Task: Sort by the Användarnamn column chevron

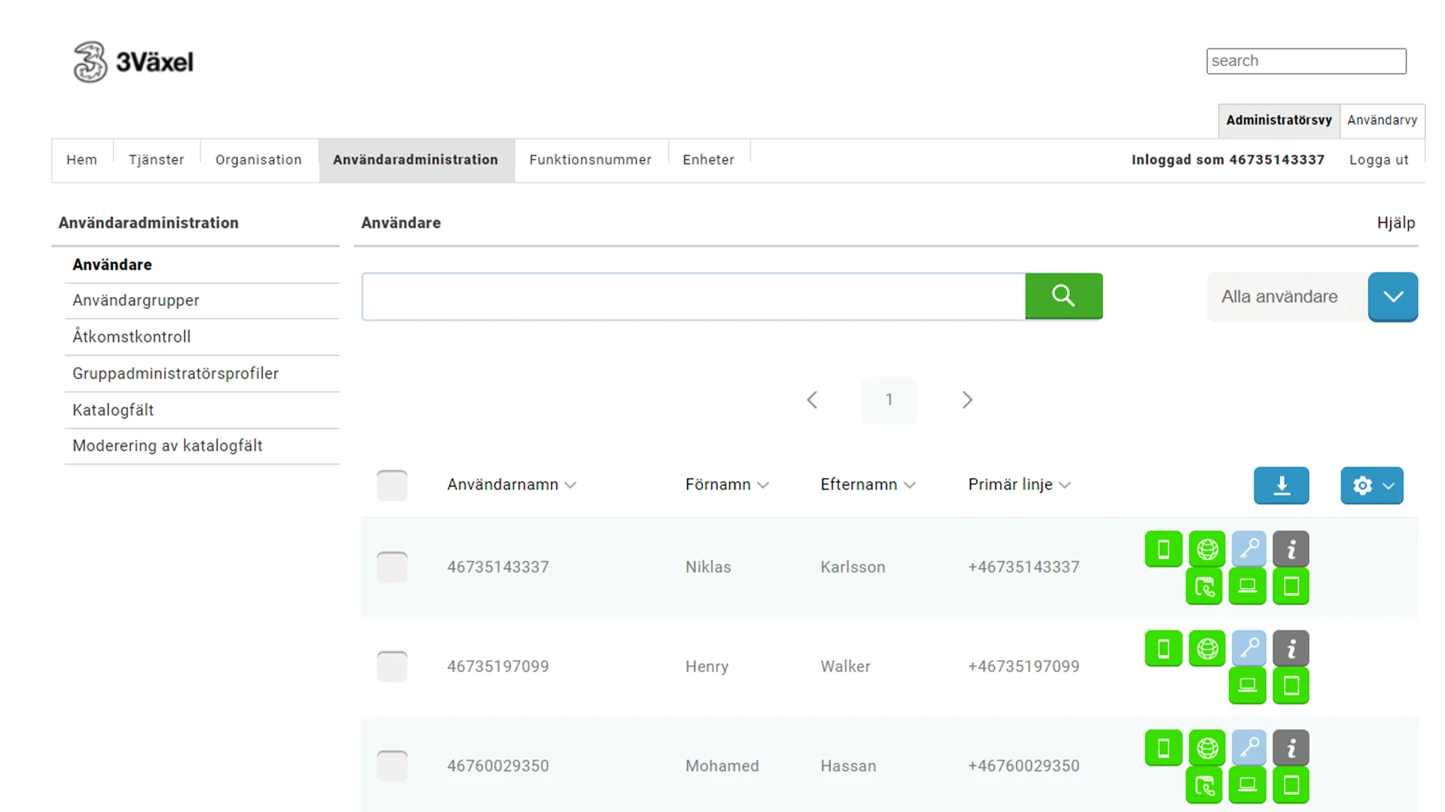Action: tap(570, 486)
